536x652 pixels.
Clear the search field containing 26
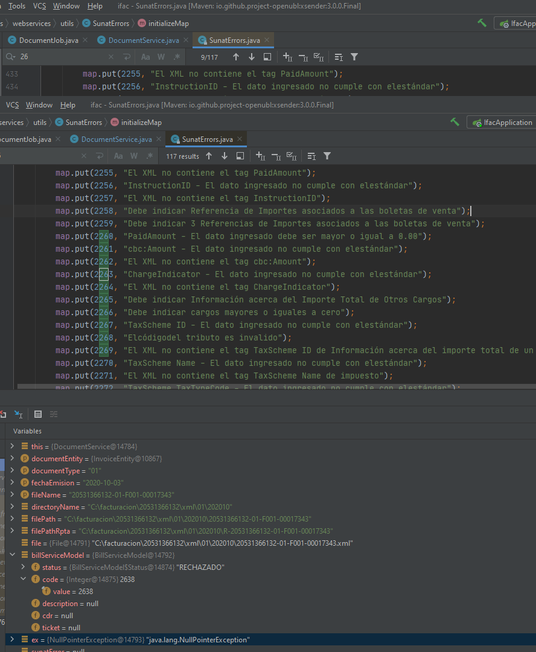[110, 57]
